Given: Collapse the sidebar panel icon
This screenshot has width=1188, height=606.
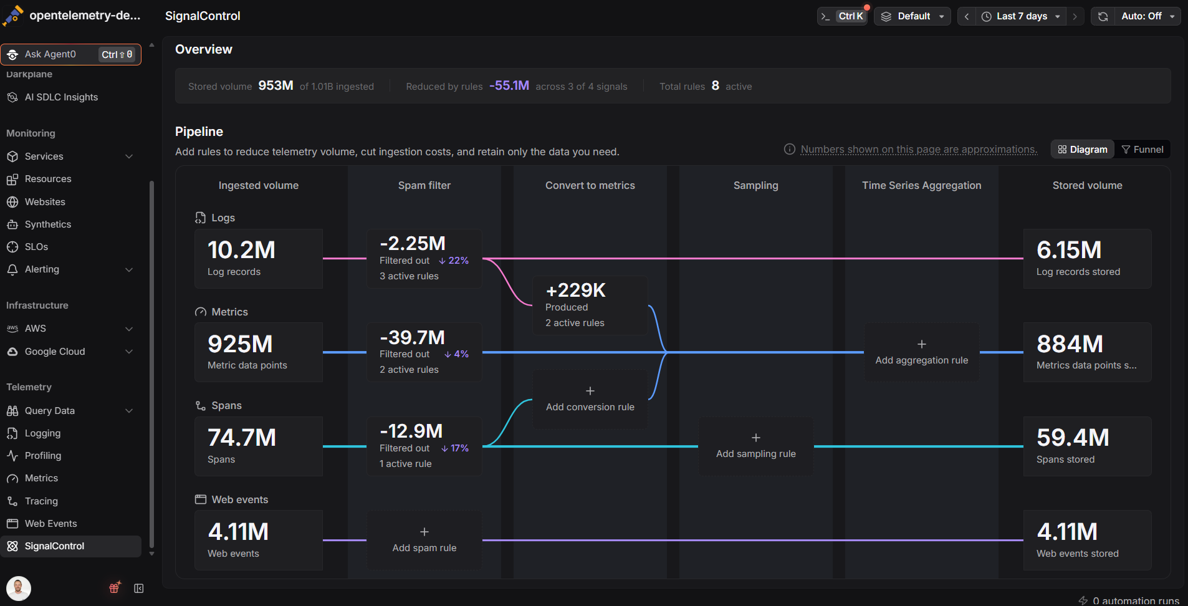Looking at the screenshot, I should pos(139,589).
